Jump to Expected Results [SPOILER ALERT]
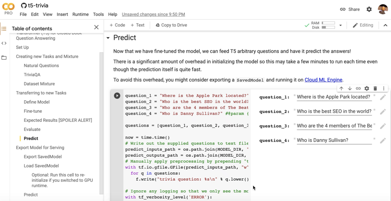391x201 pixels. click(58, 120)
